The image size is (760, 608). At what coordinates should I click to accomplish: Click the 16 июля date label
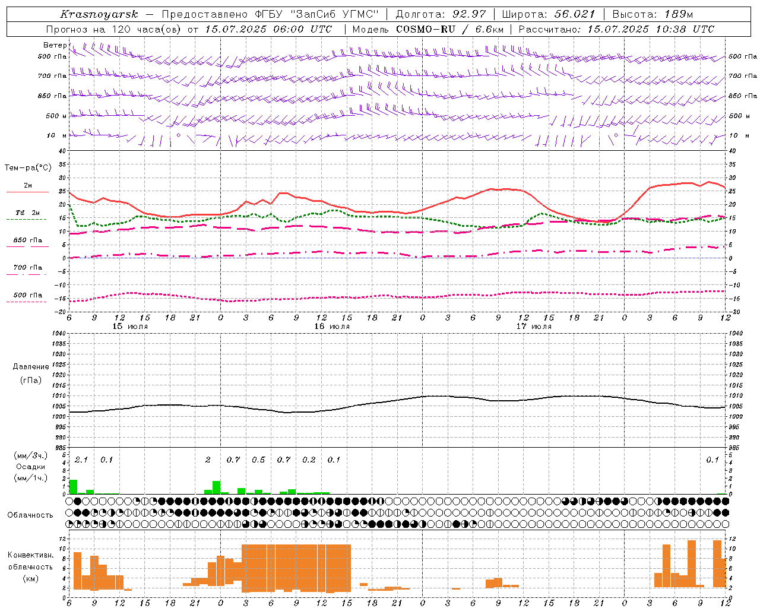[332, 327]
